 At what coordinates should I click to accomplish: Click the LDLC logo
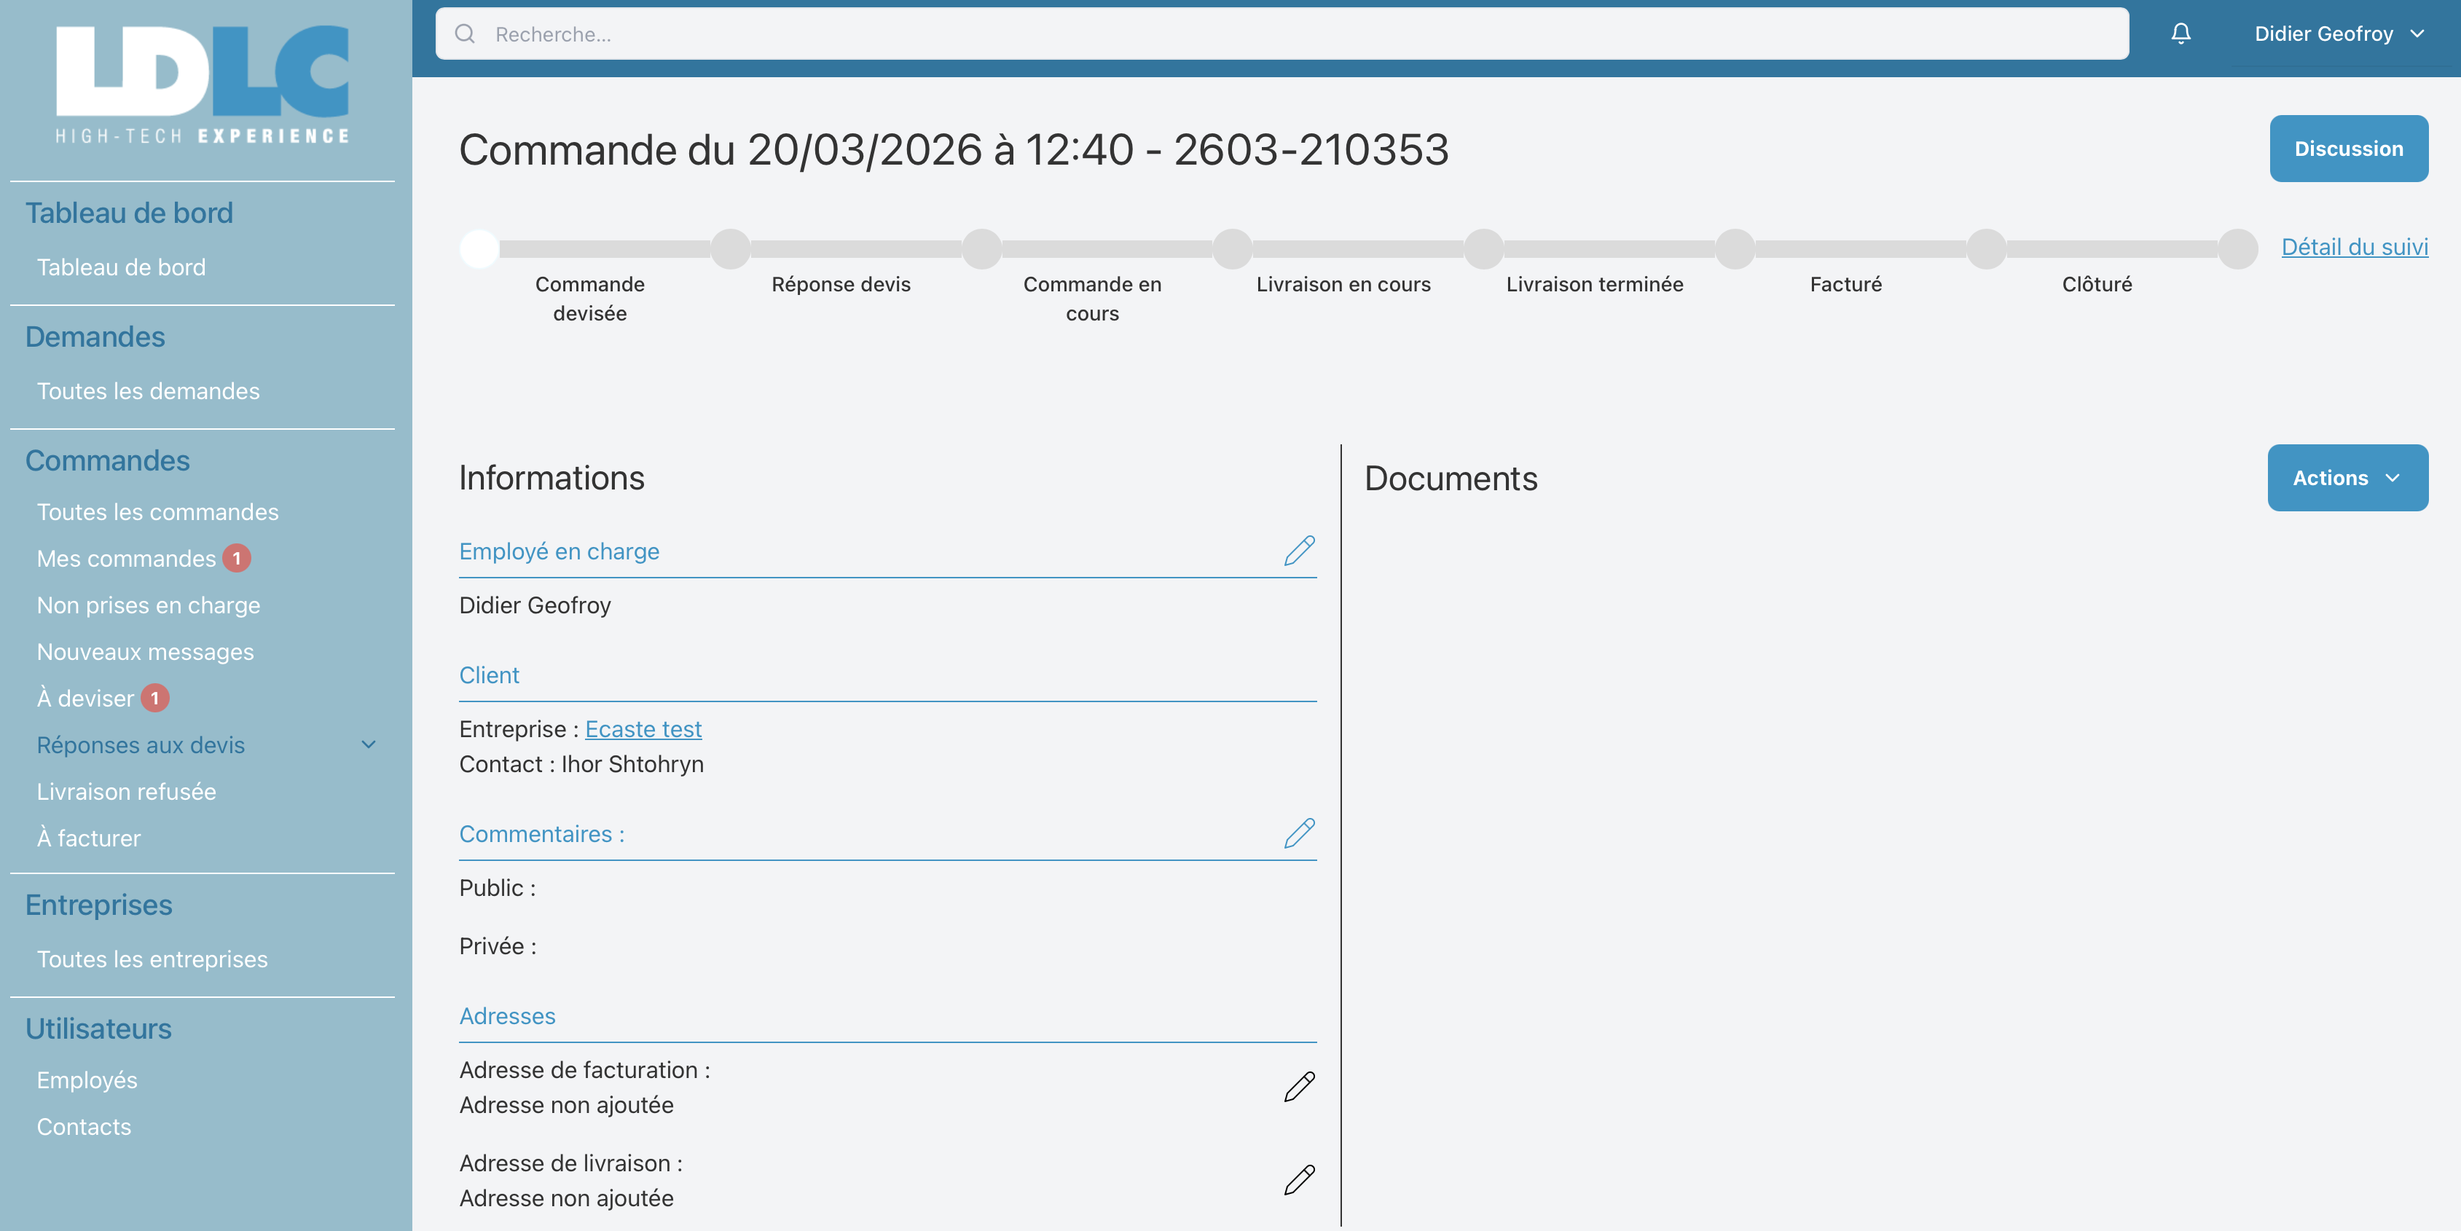(203, 85)
